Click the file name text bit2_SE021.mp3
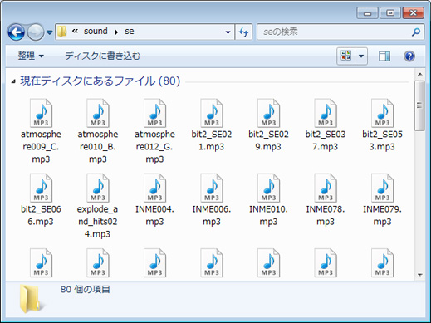This screenshot has width=431, height=323. [212, 140]
